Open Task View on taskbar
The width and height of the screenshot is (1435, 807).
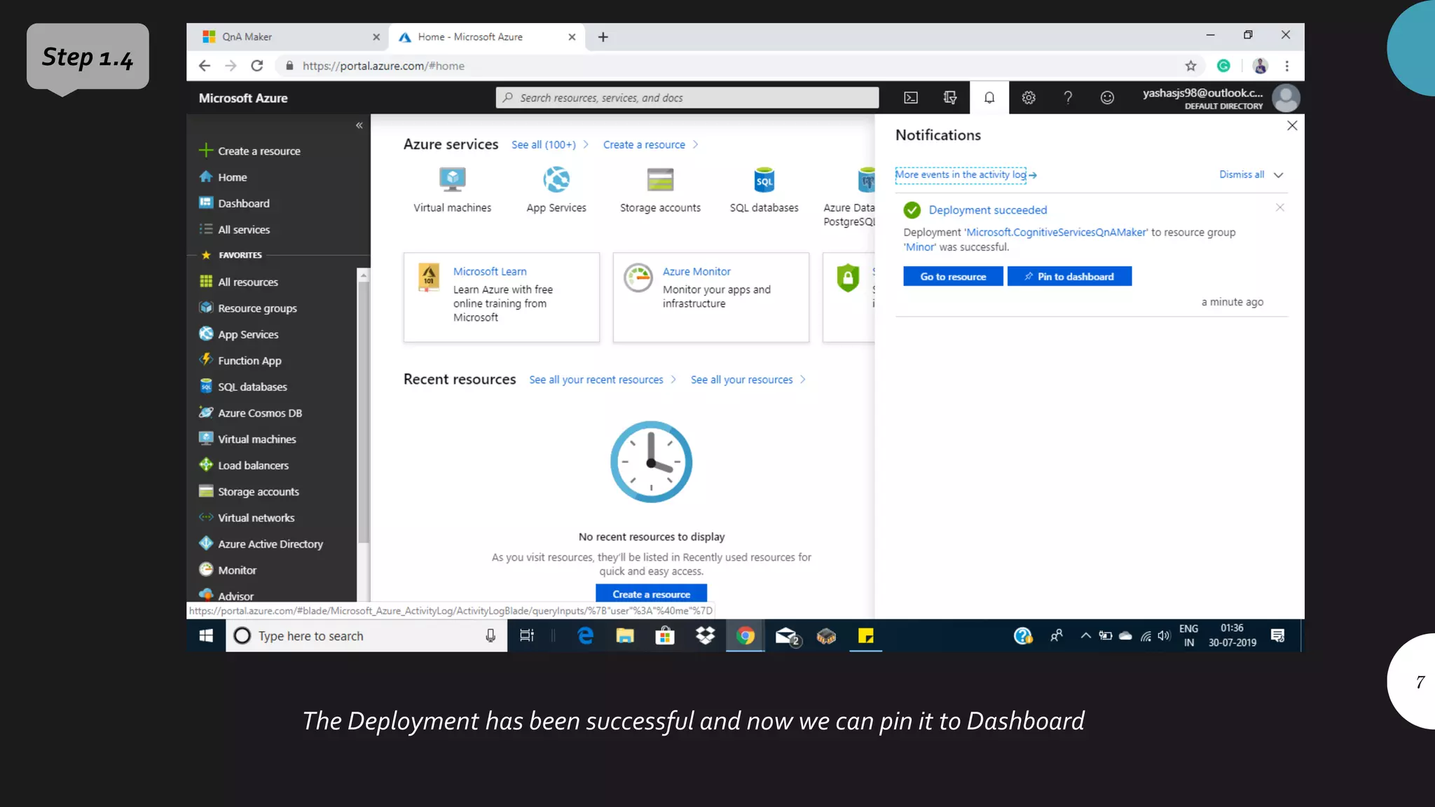[x=527, y=636]
